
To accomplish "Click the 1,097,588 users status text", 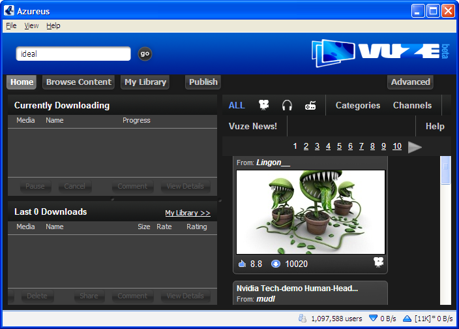I will [336, 319].
